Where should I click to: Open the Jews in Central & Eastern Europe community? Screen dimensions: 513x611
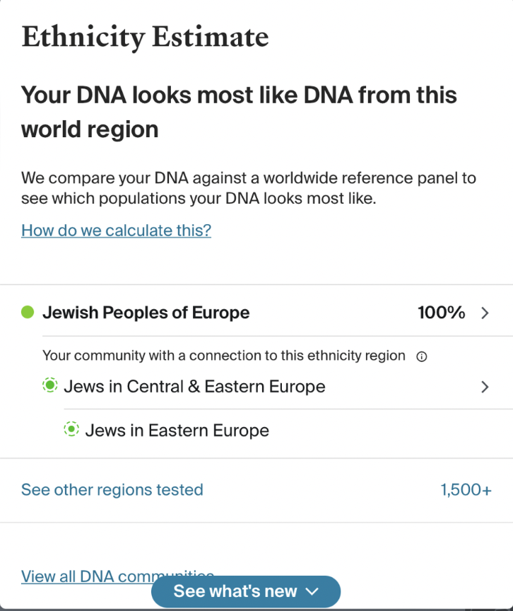click(x=194, y=386)
